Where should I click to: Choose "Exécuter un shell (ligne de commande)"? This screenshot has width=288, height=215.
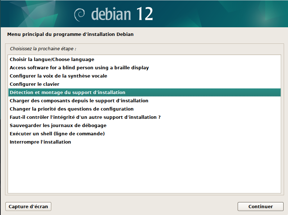pos(145,134)
